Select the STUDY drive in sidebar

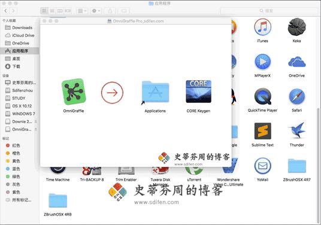coord(19,98)
